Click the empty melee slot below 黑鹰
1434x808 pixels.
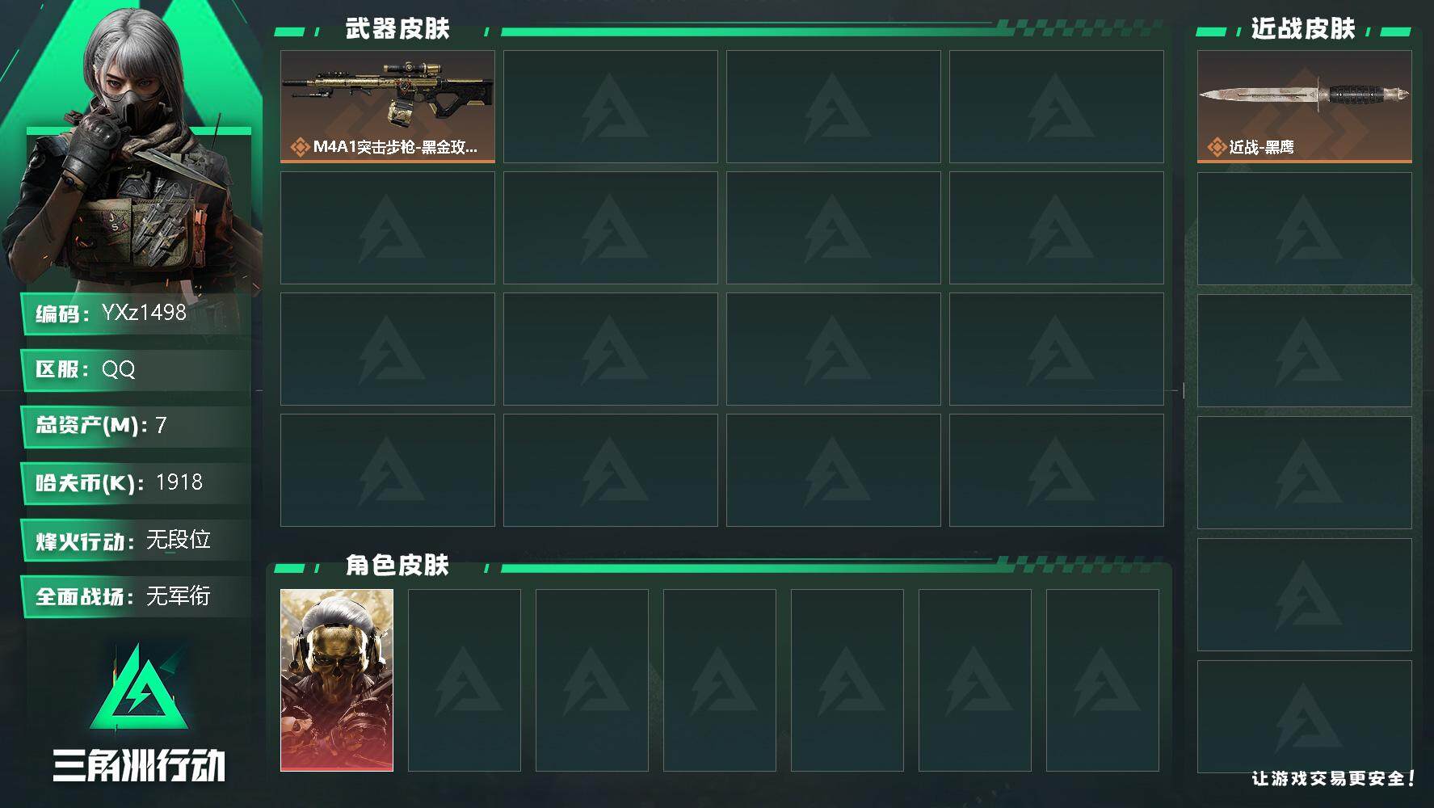pos(1304,229)
